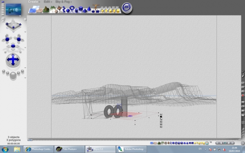This screenshot has height=153, width=245.
Task: Open selection palette options triangle at bottom
Action: 210,142
